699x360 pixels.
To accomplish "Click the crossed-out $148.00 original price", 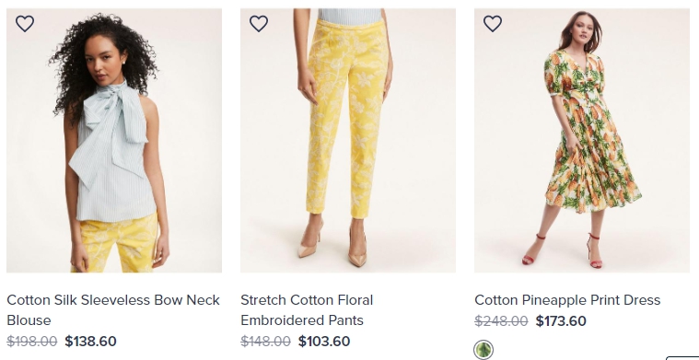I will (x=265, y=342).
